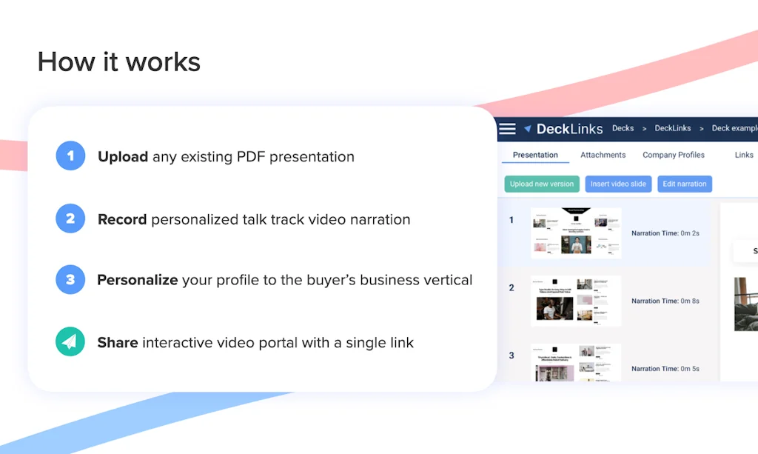This screenshot has height=454, width=758.
Task: Click 'Upload any existing PDF presentation' text
Action: pos(226,157)
